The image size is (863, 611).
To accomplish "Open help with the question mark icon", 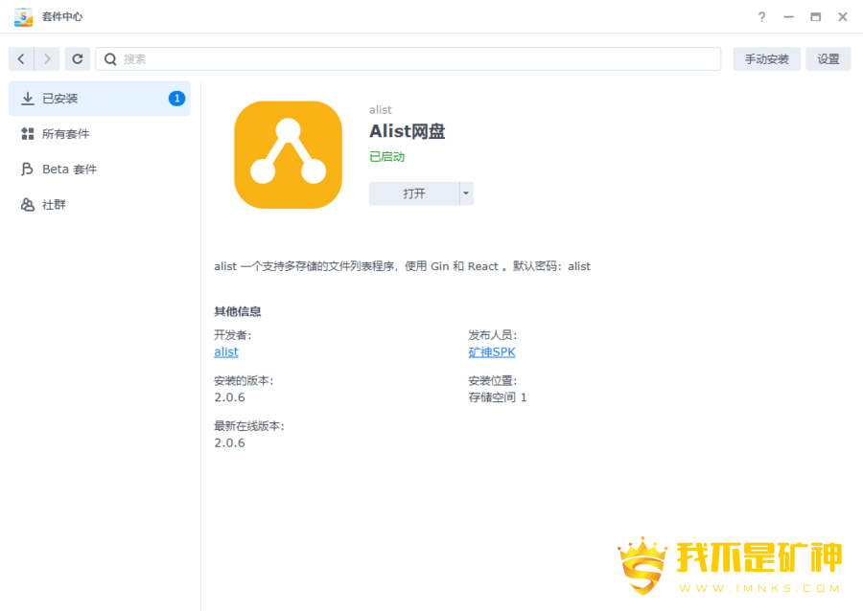I will click(761, 17).
